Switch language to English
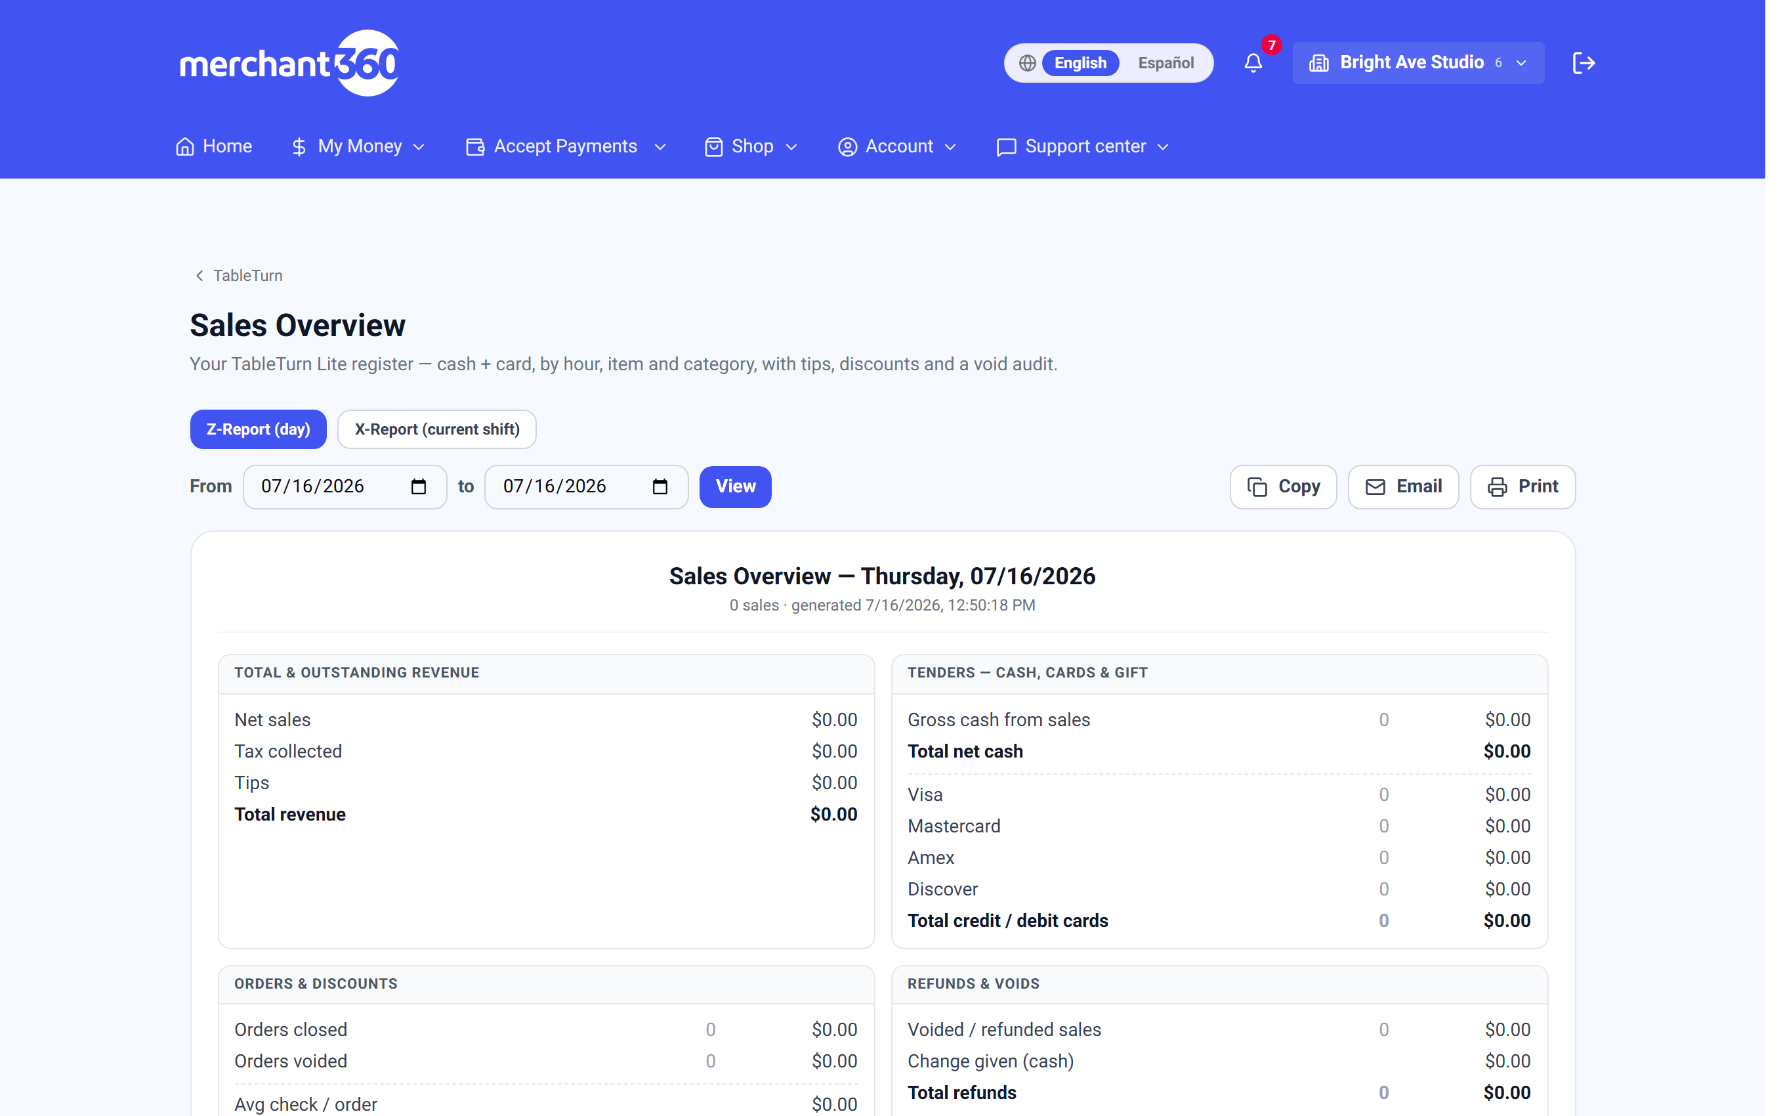 tap(1080, 64)
